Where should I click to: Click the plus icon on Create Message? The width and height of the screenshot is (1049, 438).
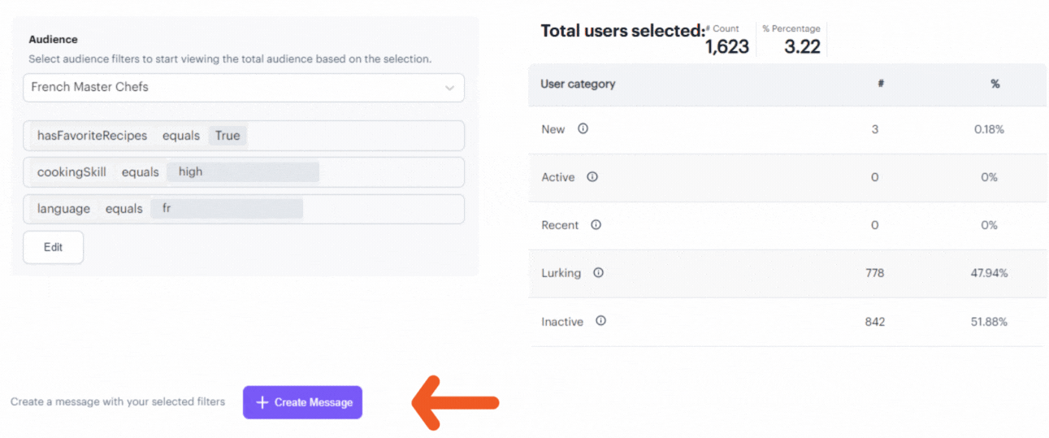(x=262, y=402)
